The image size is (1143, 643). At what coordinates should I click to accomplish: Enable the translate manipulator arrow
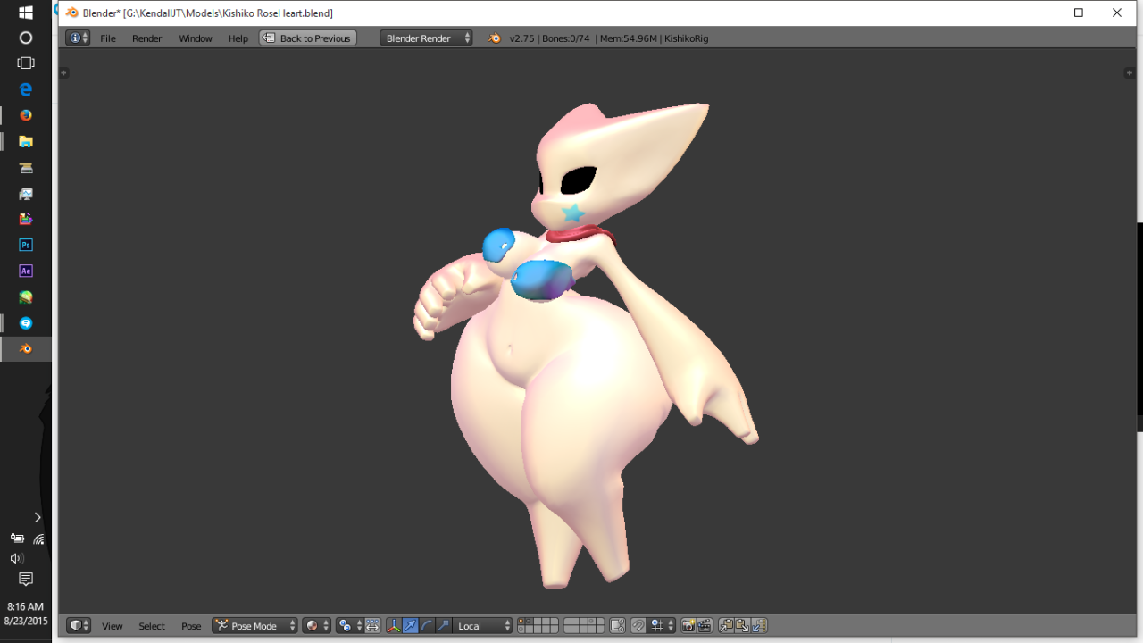click(410, 626)
